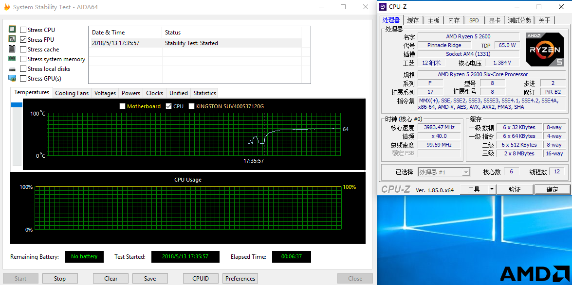The height and width of the screenshot is (285, 572).
Task: Click the Save button
Action: (150, 279)
